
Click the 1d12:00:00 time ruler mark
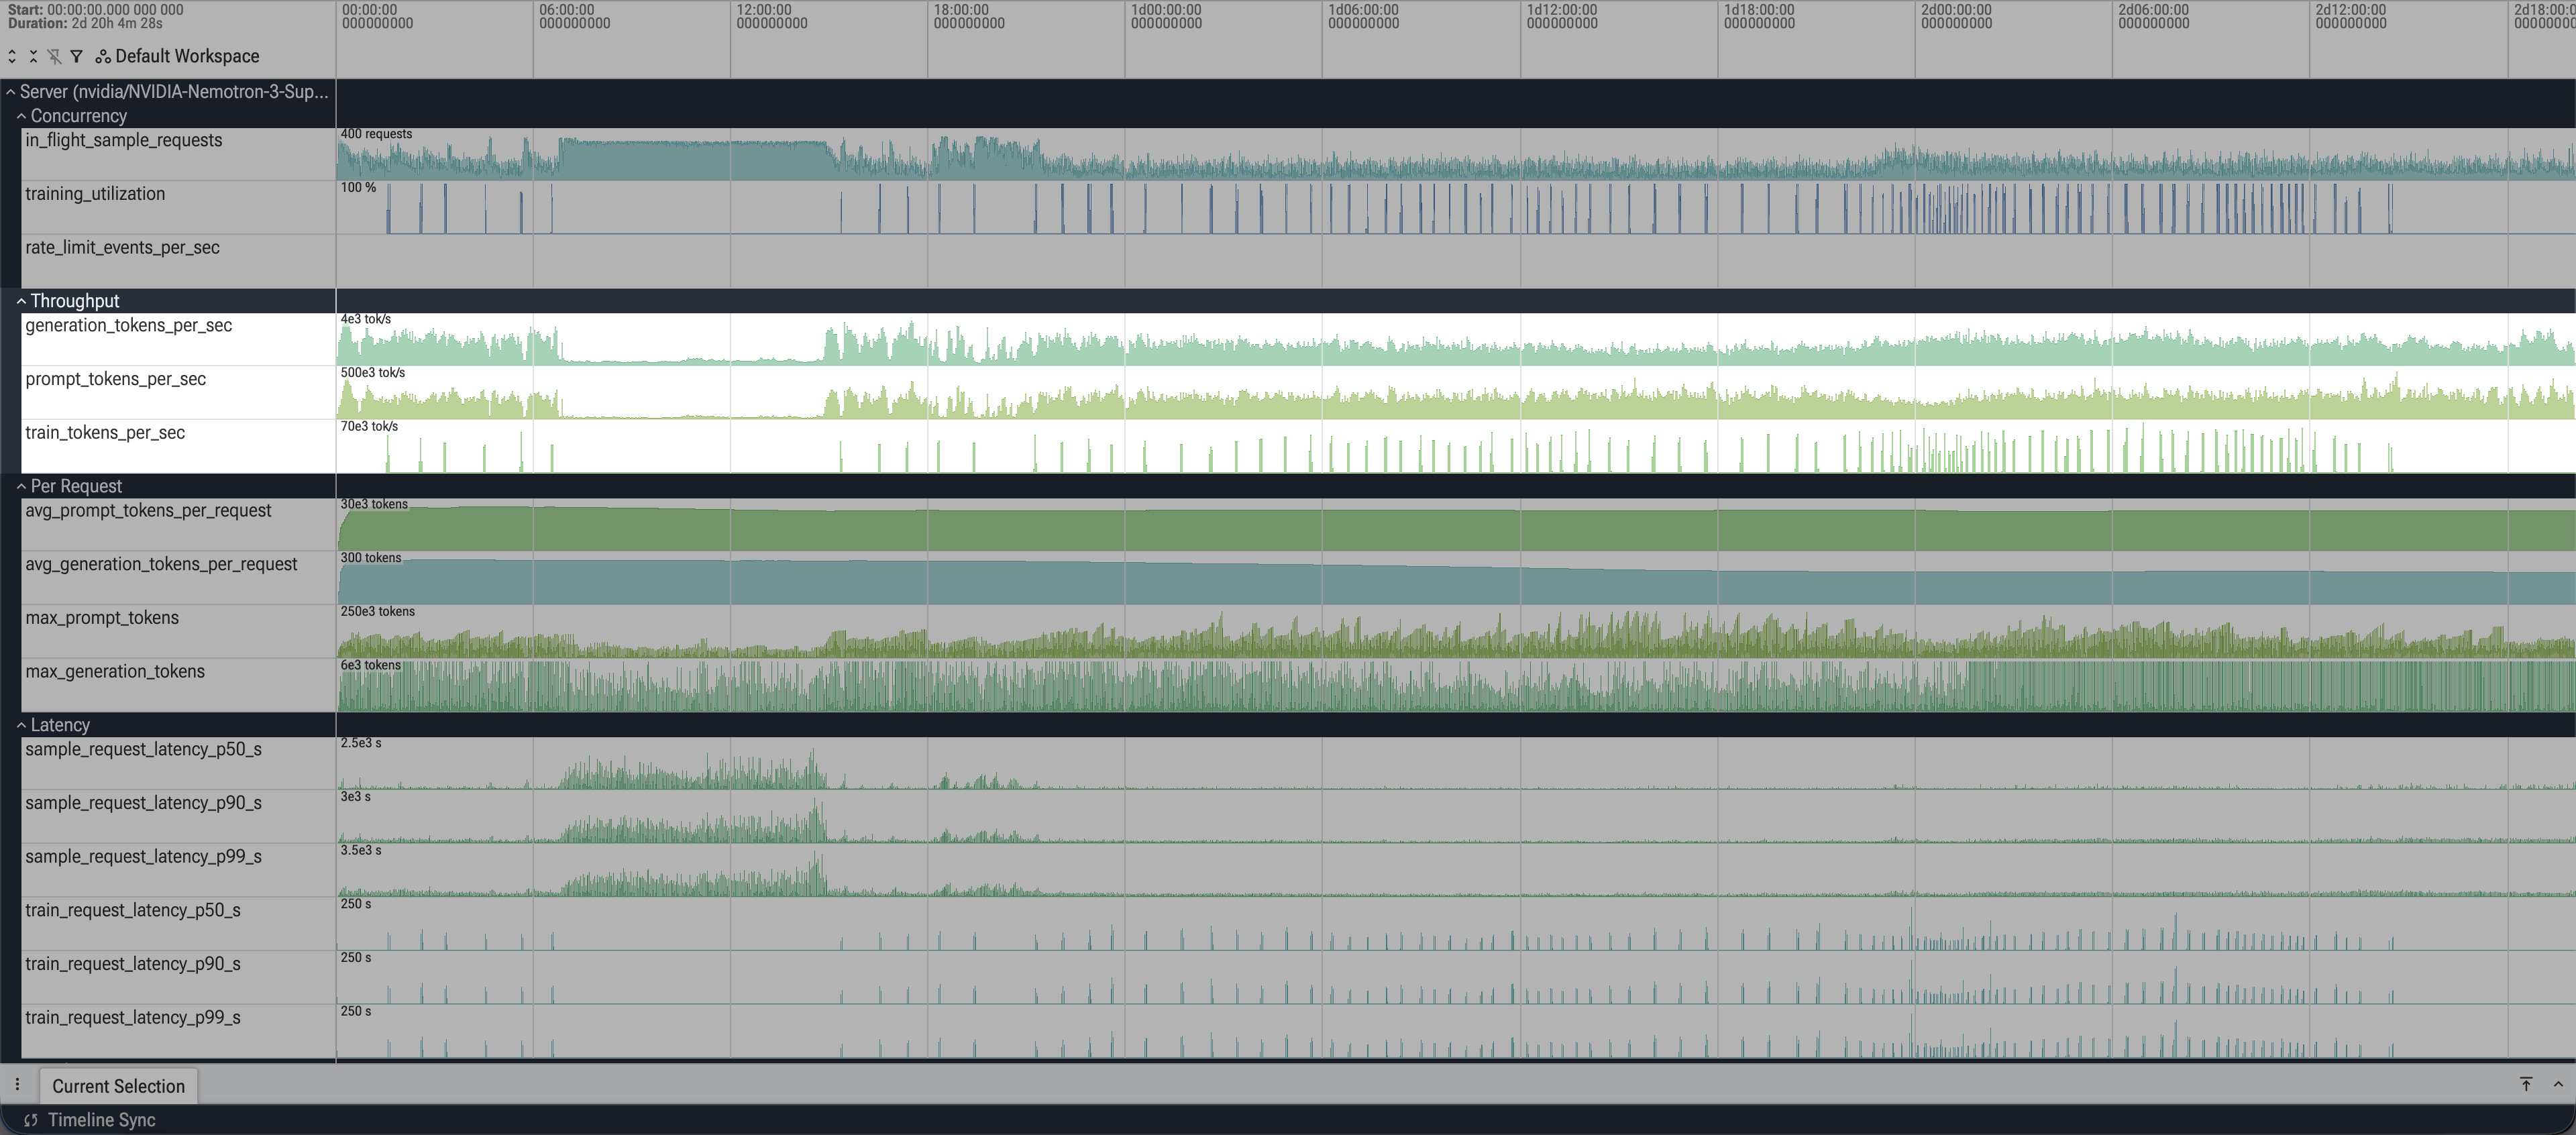pos(1562,16)
